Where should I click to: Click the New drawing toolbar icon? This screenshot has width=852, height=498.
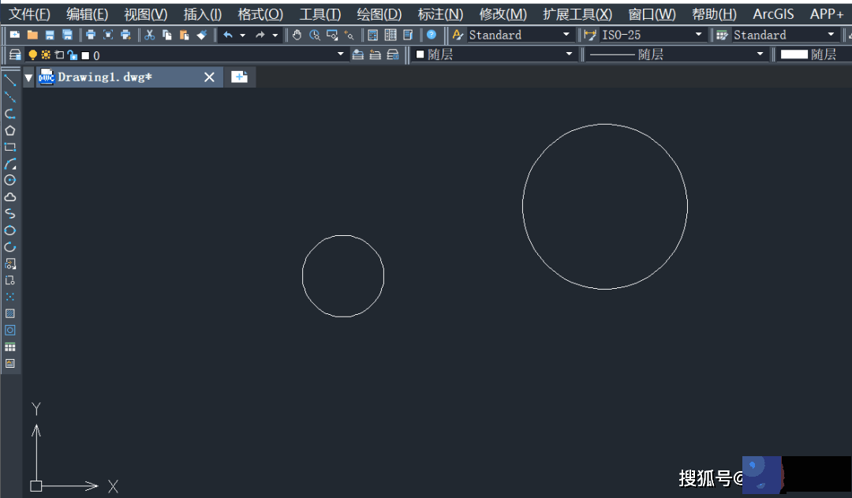tap(15, 35)
